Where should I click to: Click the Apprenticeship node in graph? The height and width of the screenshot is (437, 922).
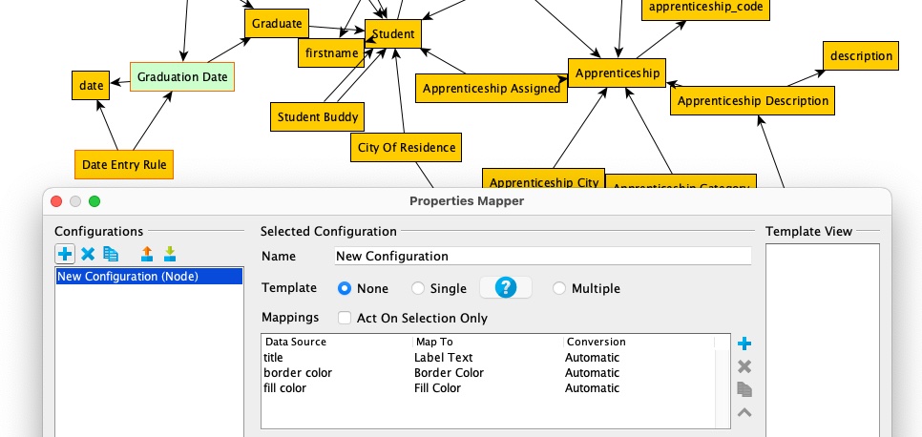click(616, 73)
